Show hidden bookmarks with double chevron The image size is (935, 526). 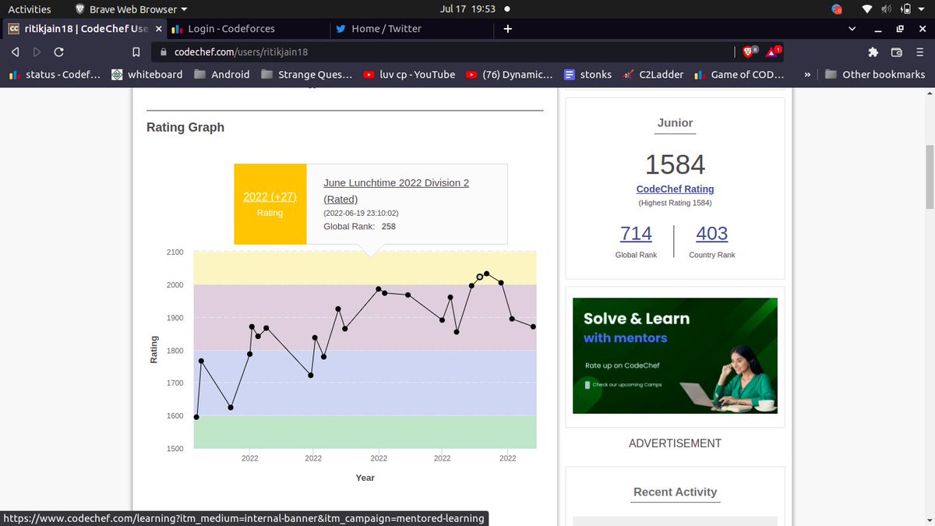(x=806, y=75)
